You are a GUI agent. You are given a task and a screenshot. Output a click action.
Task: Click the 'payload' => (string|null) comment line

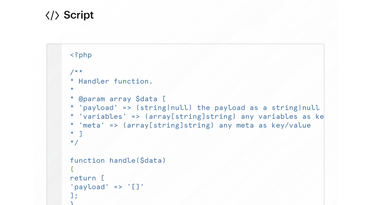[194, 108]
